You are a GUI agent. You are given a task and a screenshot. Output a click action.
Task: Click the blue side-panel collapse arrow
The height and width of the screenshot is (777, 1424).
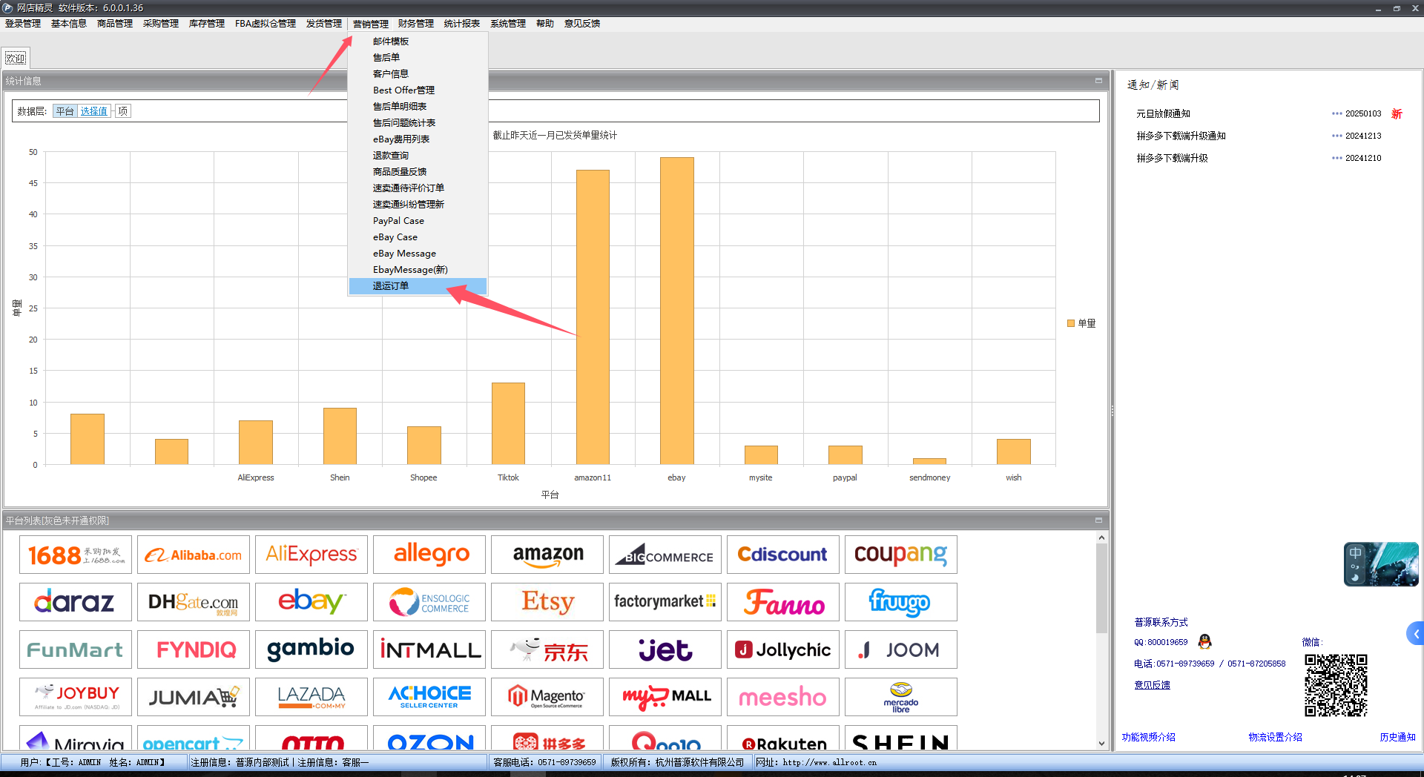tap(1416, 634)
